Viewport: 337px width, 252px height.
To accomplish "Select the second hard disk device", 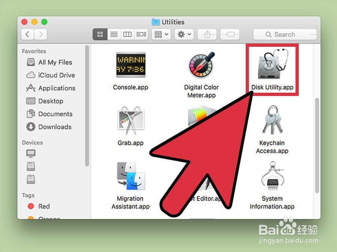I will tap(31, 179).
